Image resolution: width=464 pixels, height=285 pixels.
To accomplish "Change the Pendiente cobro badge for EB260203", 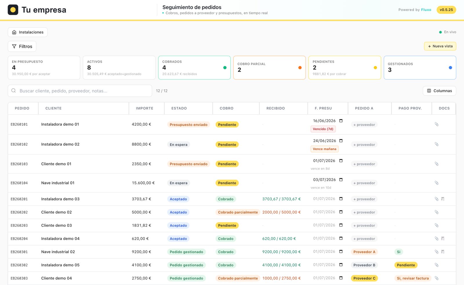I will pos(227,226).
